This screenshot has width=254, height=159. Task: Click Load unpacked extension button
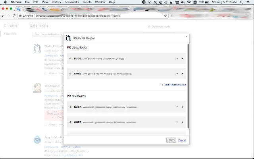tap(48, 34)
